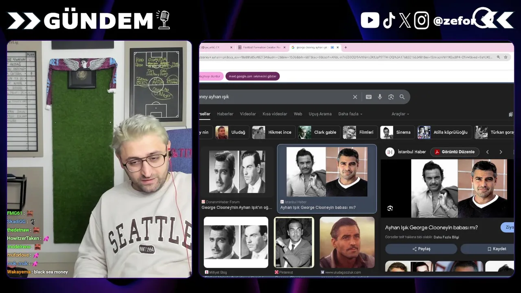Close the george clooney ayhan ışık tab

pyautogui.click(x=338, y=47)
